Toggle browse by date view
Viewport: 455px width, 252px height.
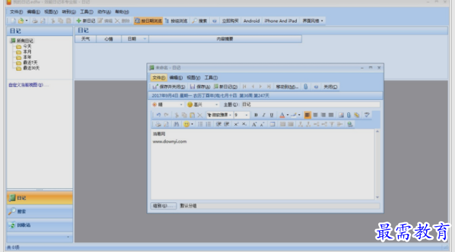(x=148, y=21)
